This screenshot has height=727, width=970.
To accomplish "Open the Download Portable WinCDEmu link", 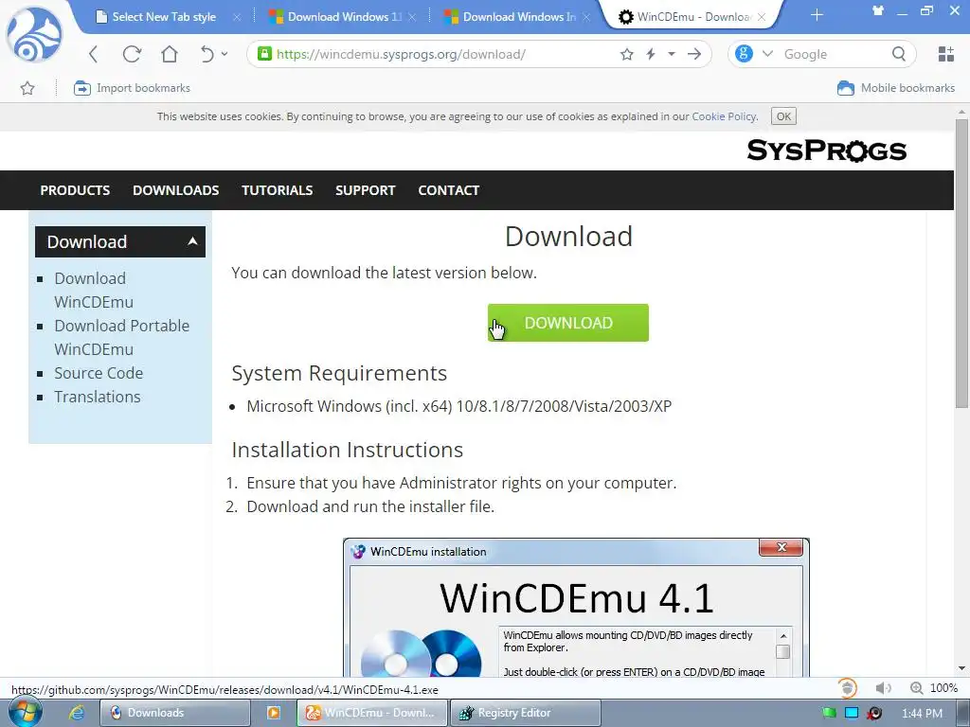I will click(x=122, y=338).
